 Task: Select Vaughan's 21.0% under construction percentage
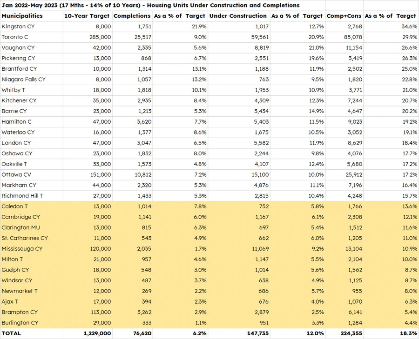pyautogui.click(x=316, y=48)
